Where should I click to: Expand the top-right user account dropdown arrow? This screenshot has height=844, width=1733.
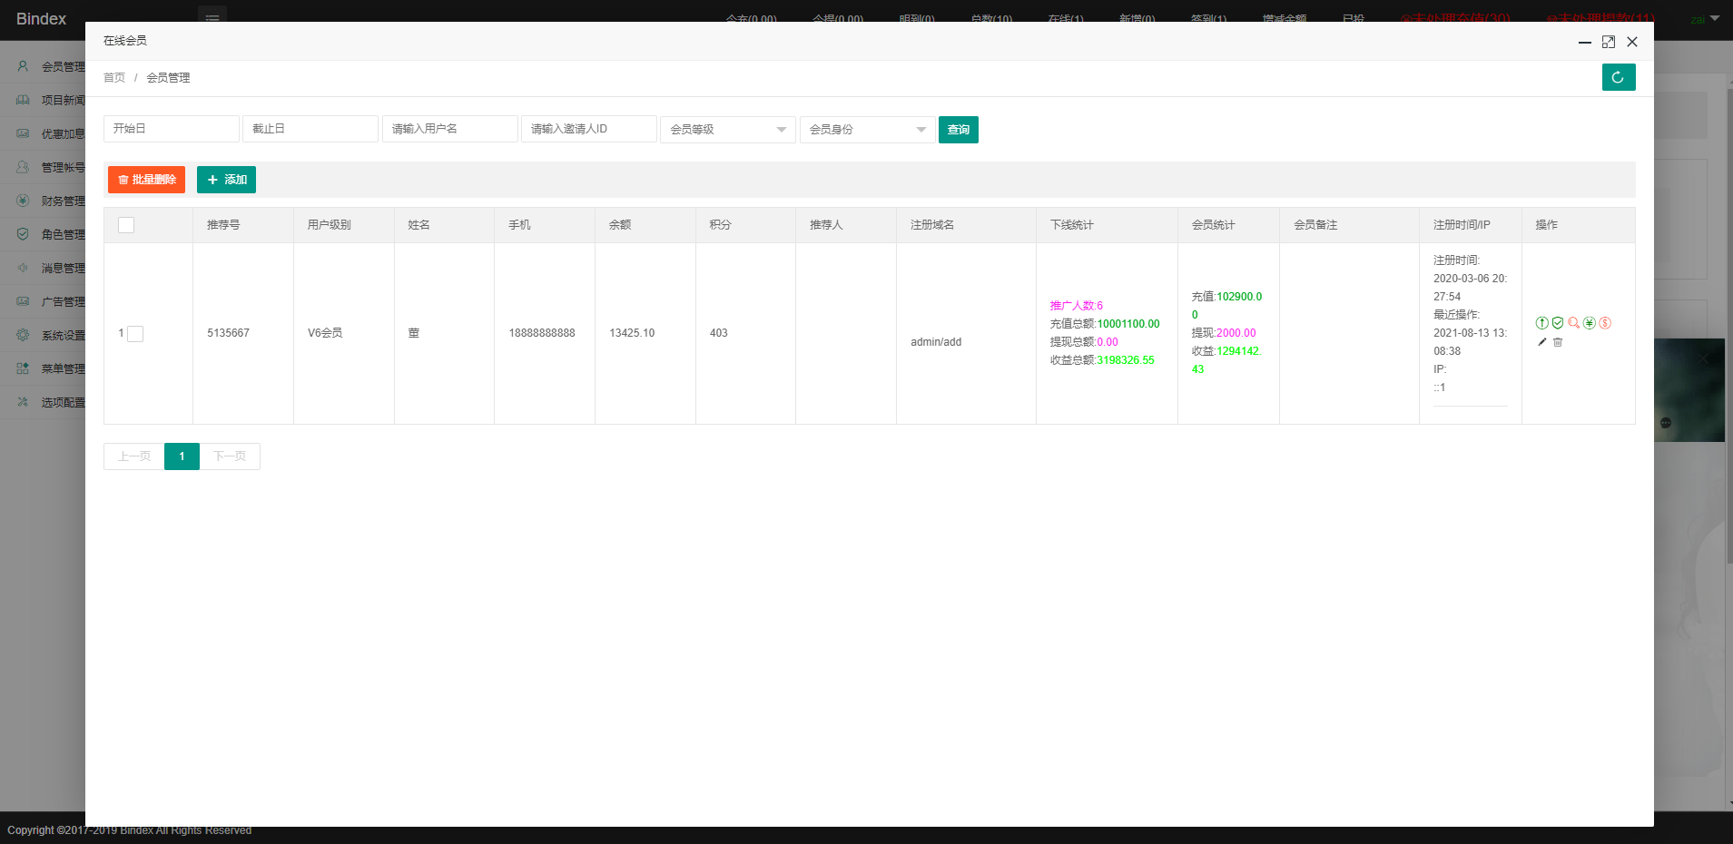tap(1715, 18)
